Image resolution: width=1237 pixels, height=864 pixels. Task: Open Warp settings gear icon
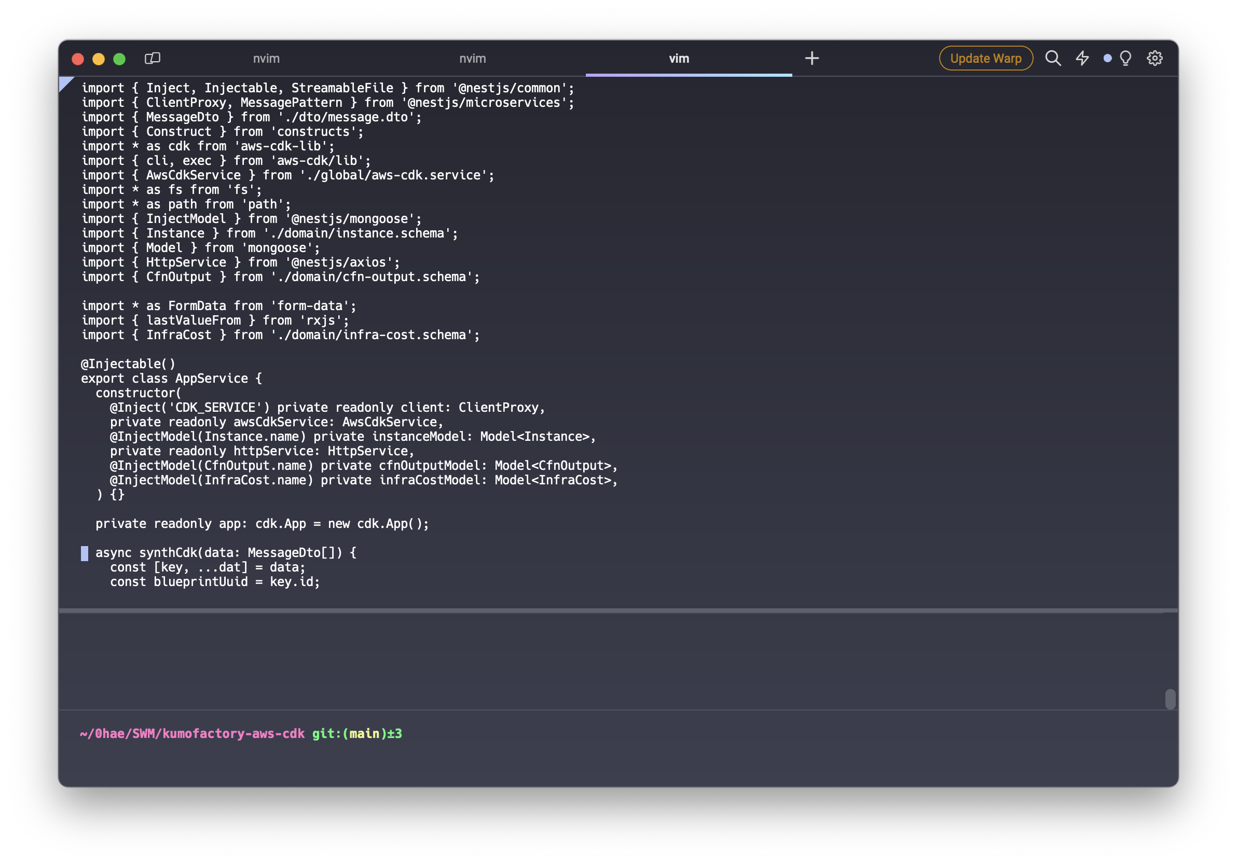click(x=1154, y=58)
